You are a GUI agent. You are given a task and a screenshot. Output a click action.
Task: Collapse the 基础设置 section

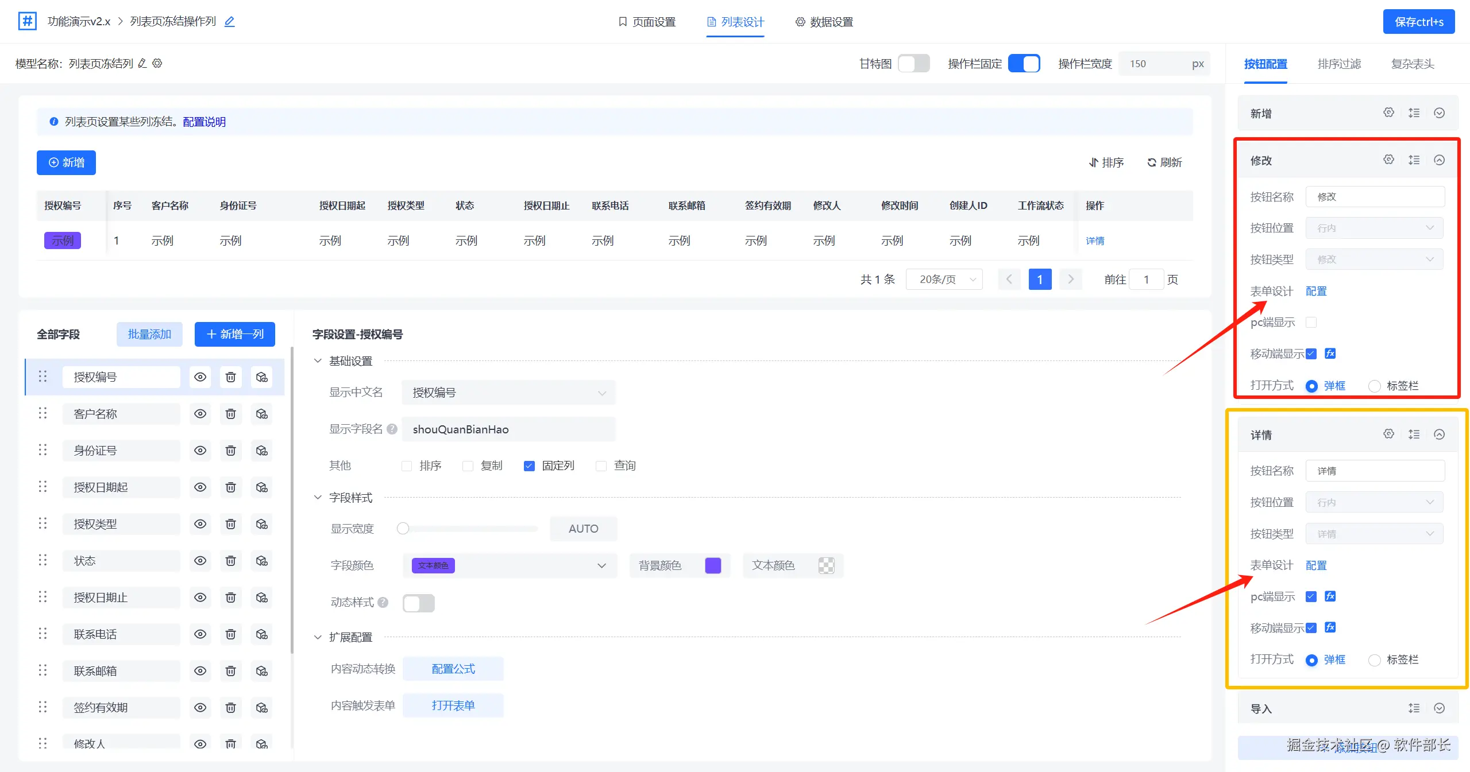click(318, 361)
